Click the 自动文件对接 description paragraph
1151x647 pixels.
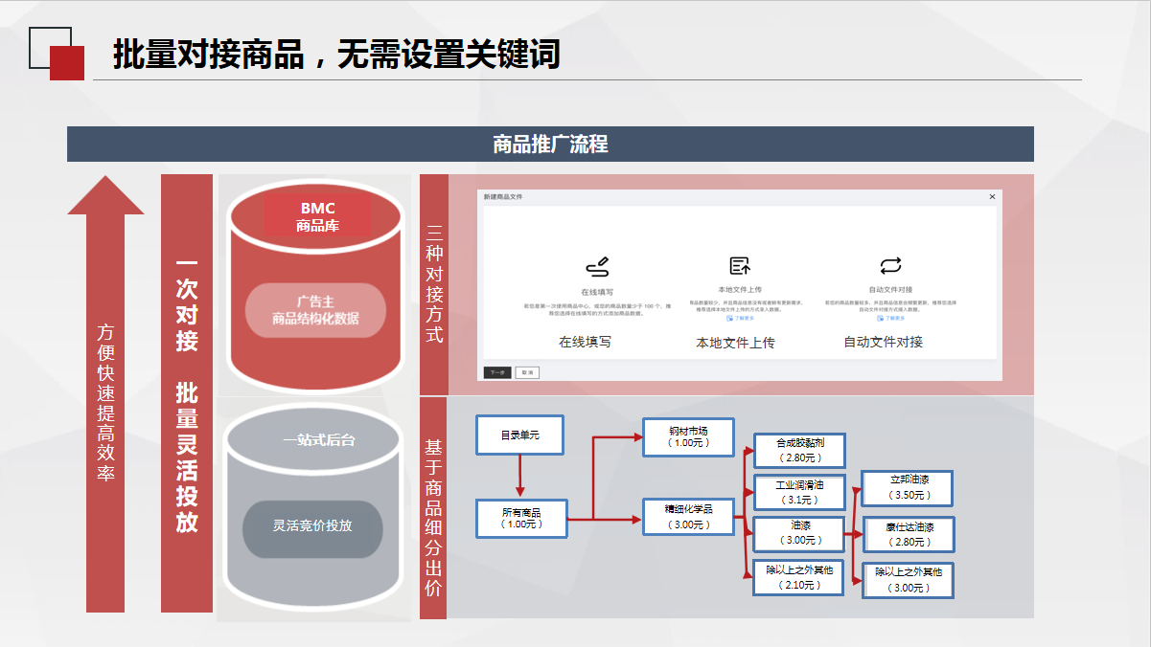(x=890, y=305)
